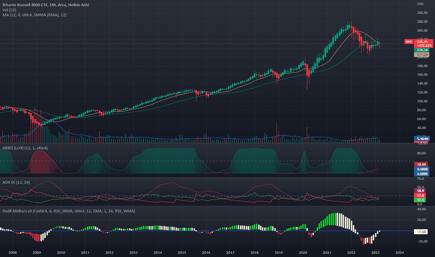The height and width of the screenshot is (257, 435).
Task: Click the blue 5.464M volume label
Action: [x=421, y=139]
